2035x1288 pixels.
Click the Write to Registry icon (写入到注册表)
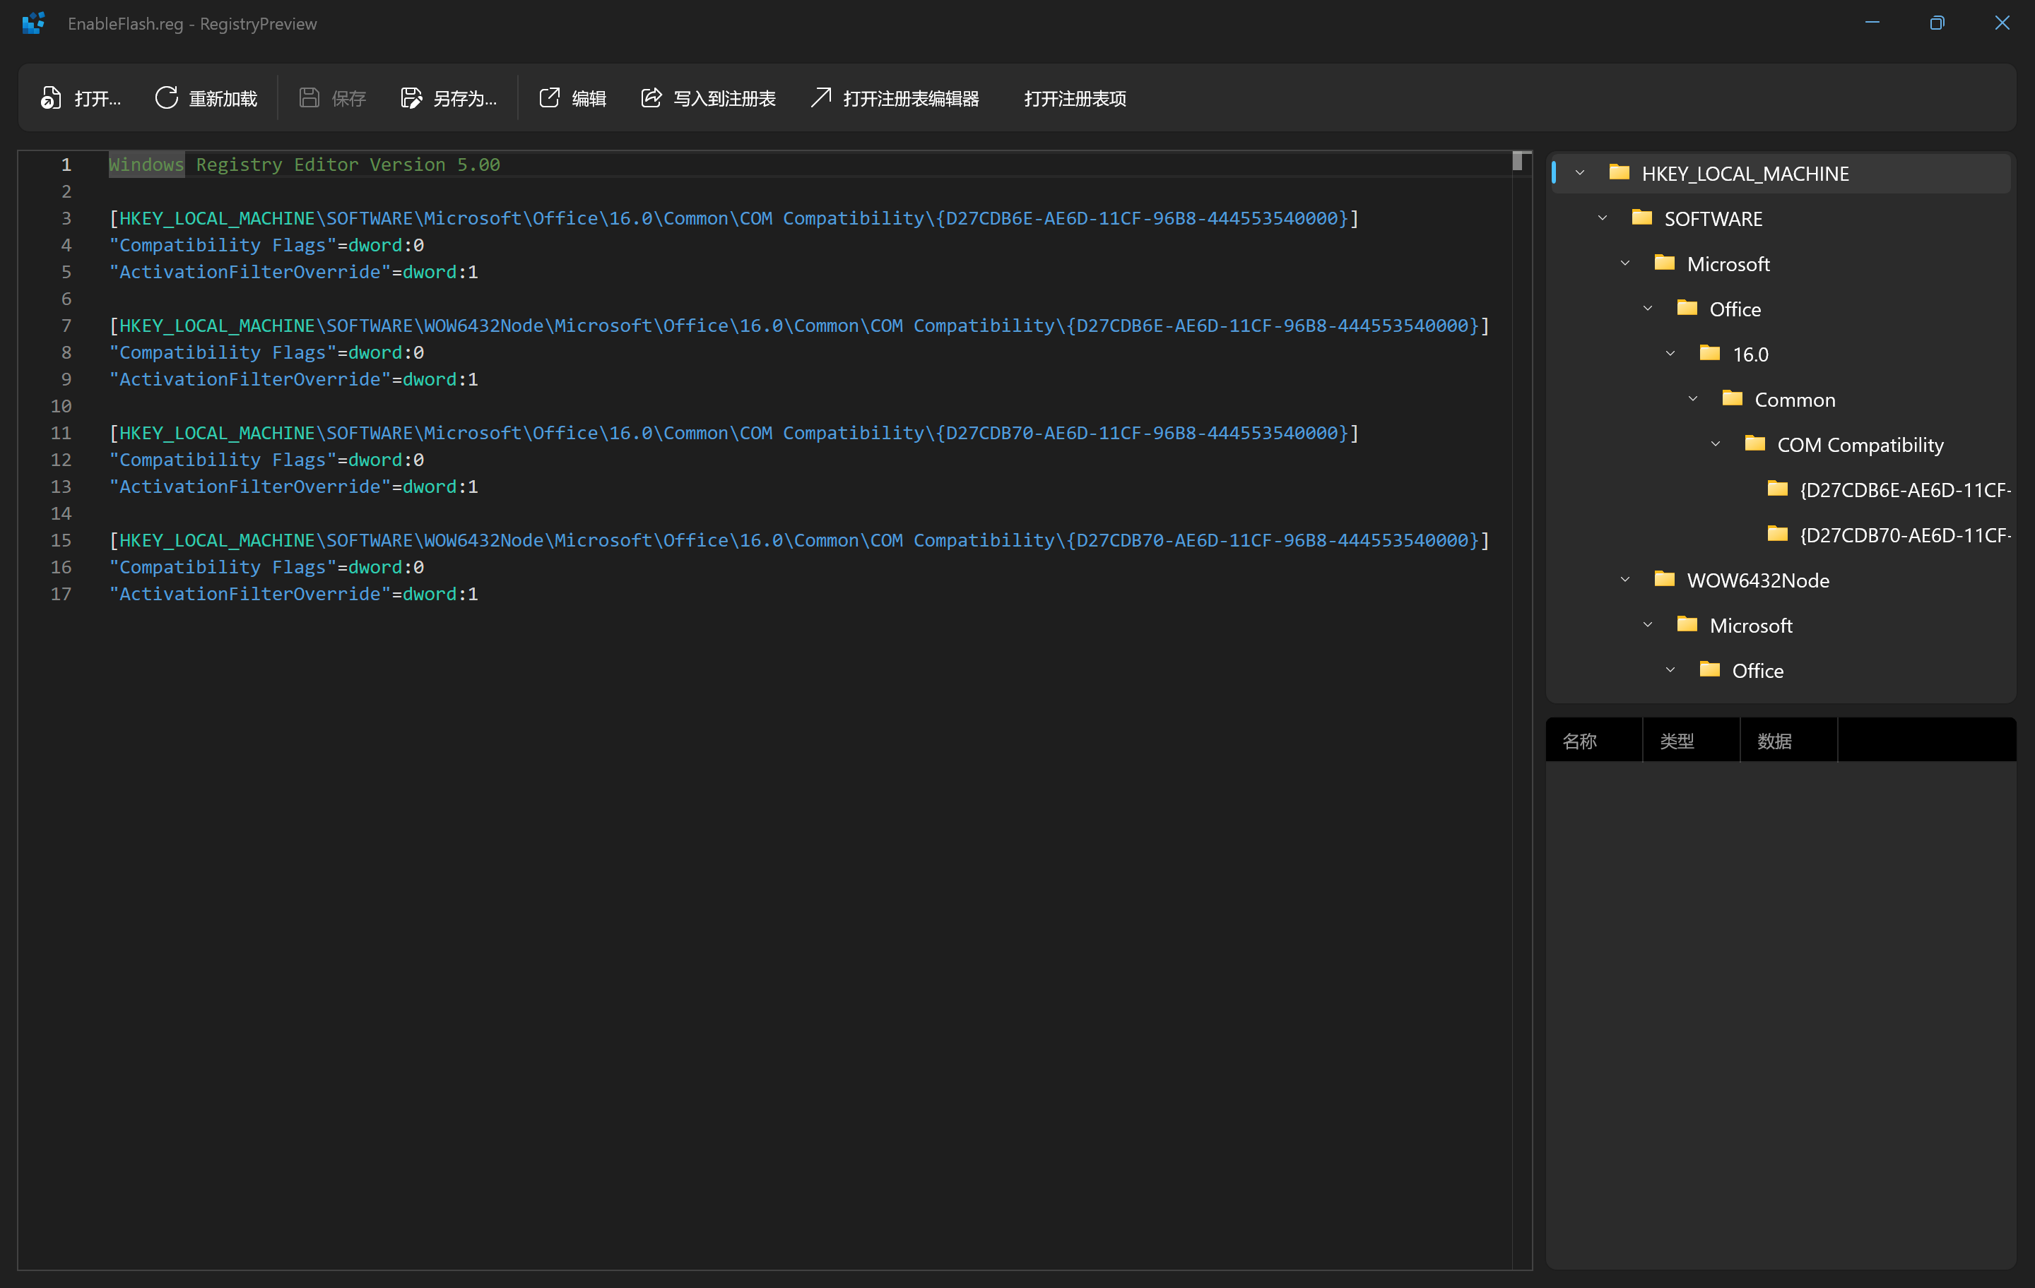(x=651, y=98)
